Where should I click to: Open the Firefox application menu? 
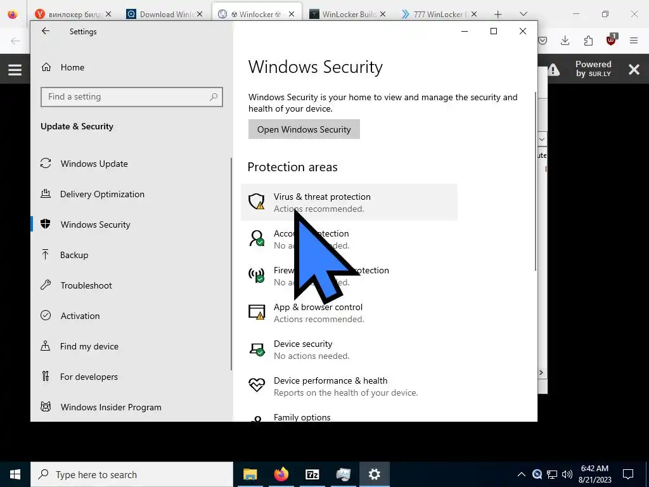click(x=634, y=41)
